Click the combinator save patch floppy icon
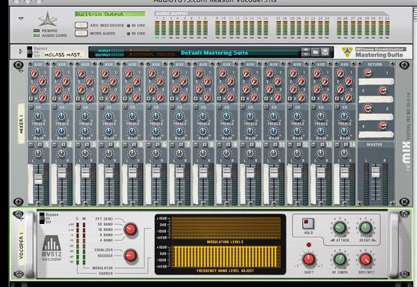 pos(325,52)
